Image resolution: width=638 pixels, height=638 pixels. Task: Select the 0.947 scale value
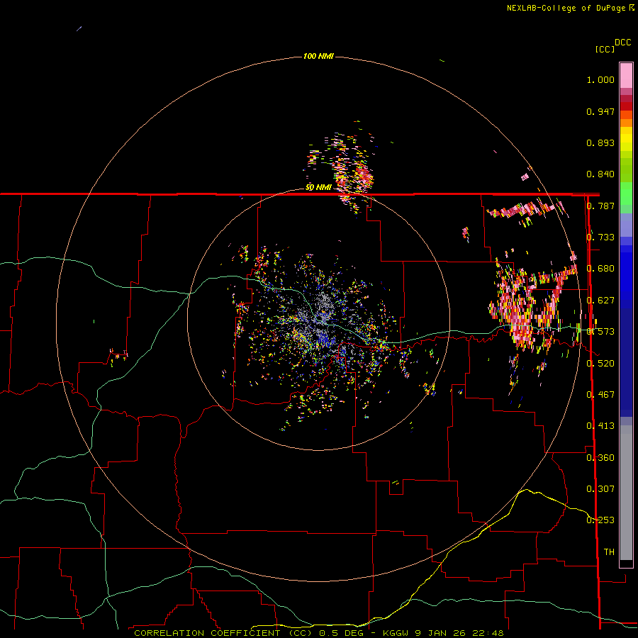(600, 111)
